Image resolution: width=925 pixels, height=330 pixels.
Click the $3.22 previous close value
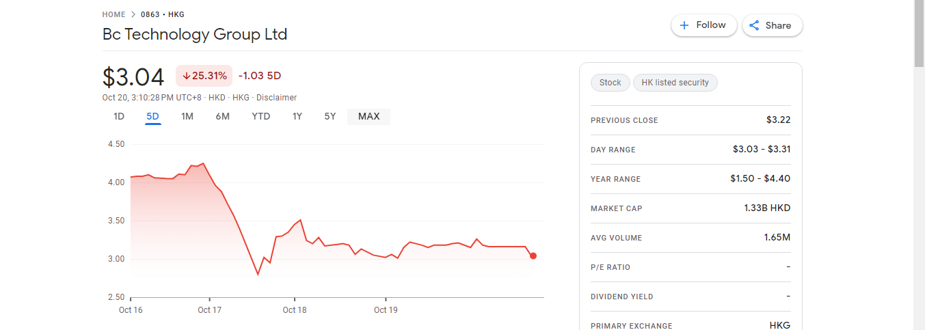(779, 120)
